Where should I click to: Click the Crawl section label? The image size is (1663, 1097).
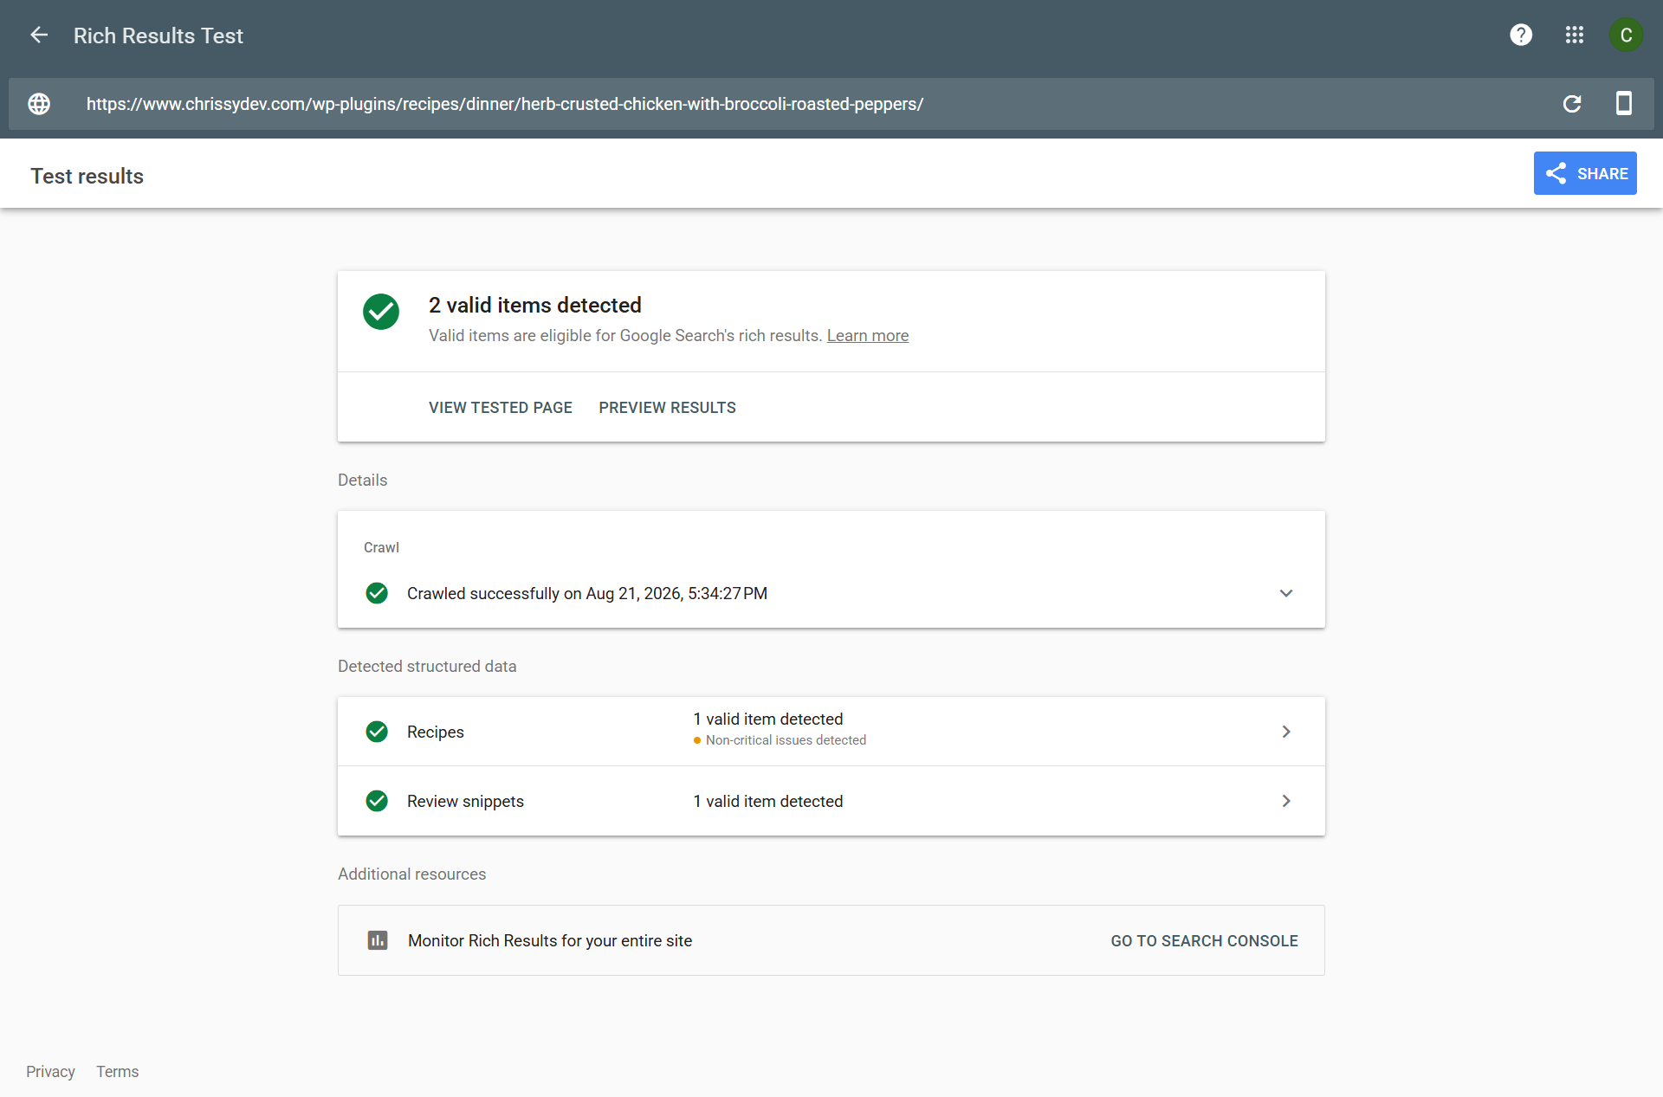[x=381, y=548]
